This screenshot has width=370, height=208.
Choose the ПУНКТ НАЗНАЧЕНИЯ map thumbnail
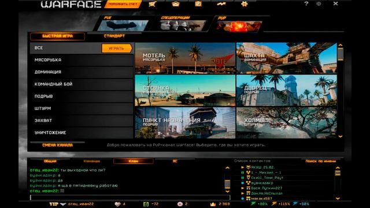[x=185, y=123]
